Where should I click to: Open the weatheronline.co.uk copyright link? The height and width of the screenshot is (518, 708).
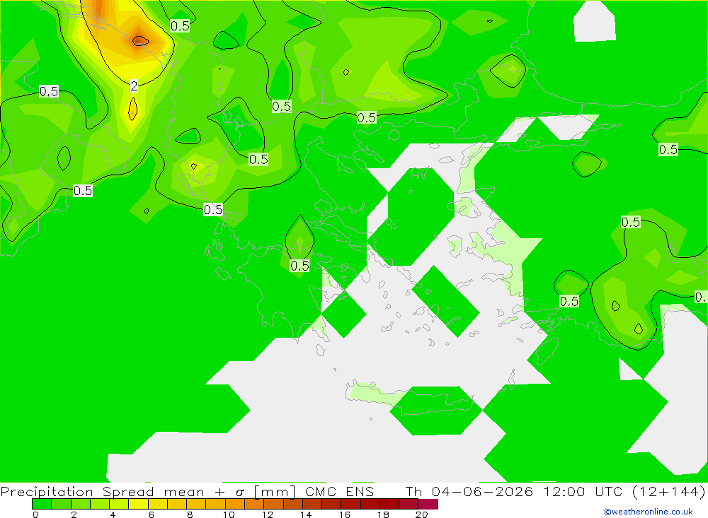point(648,512)
